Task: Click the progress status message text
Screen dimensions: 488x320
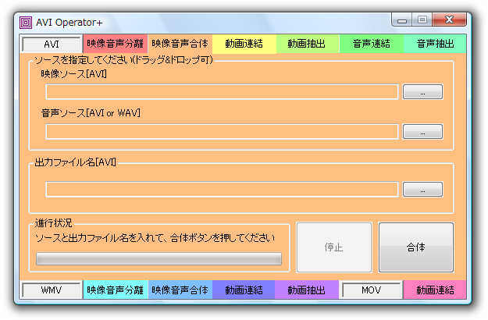Action: pyautogui.click(x=155, y=238)
